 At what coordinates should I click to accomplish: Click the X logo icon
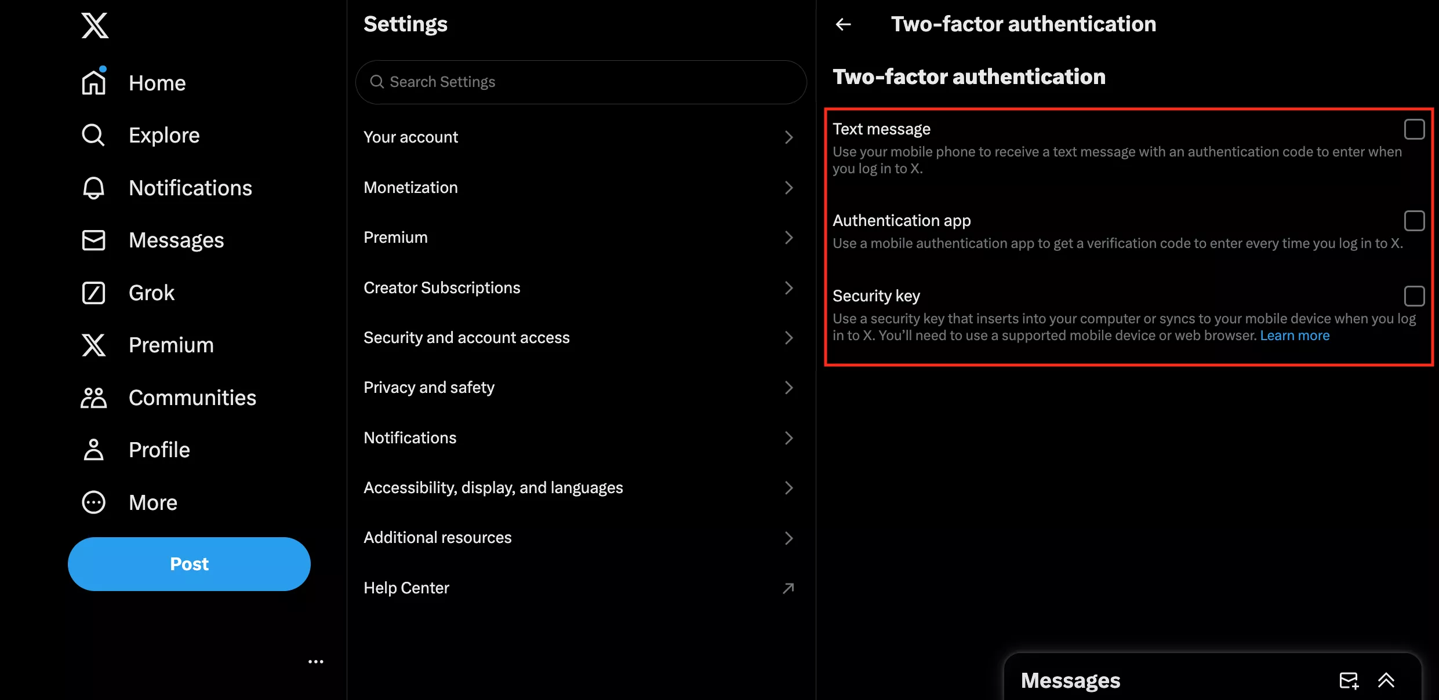(95, 25)
